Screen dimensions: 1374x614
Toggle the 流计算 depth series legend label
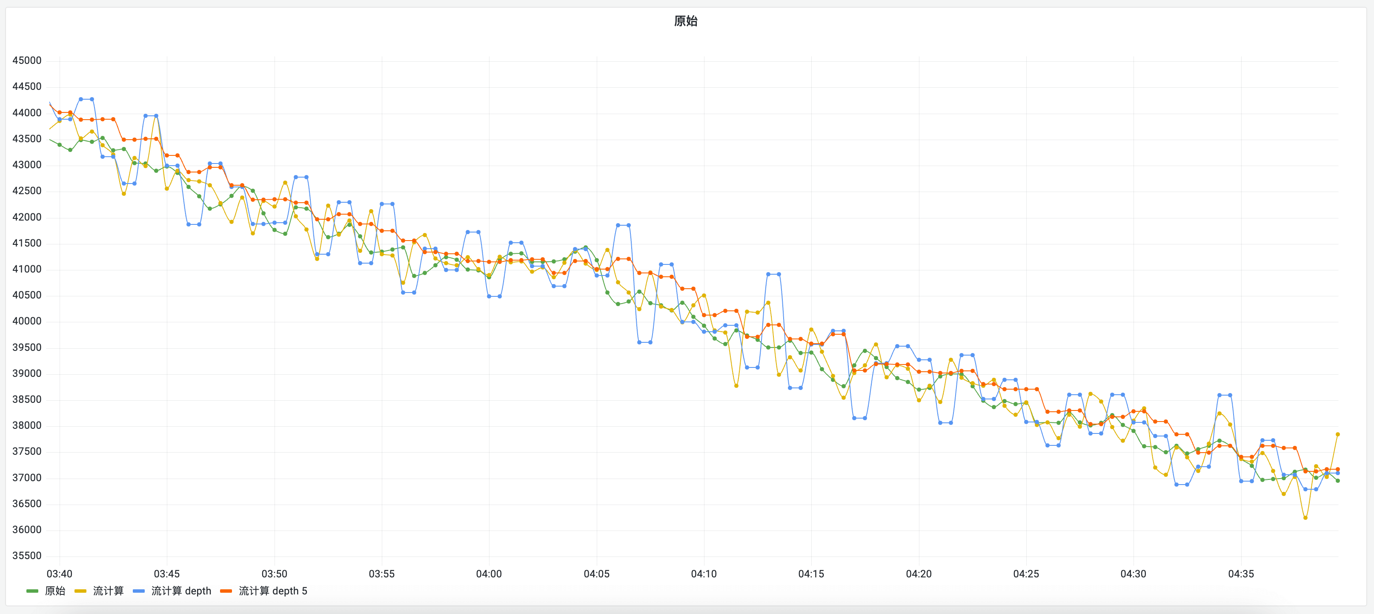[x=181, y=591]
